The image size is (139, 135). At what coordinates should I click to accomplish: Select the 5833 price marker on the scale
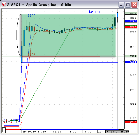pos(131,13)
